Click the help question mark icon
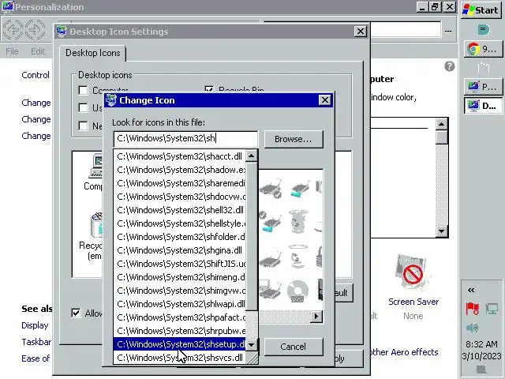Screen dimensions: 505x379 point(450,66)
